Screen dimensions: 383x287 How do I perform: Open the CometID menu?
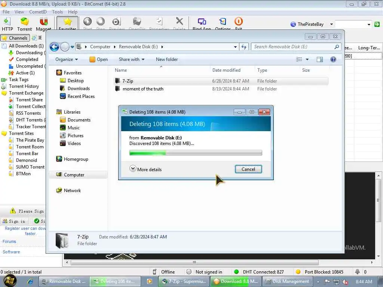coord(38,12)
